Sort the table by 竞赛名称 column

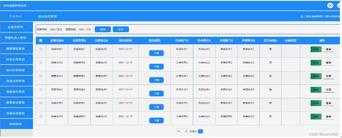[x=57, y=41]
